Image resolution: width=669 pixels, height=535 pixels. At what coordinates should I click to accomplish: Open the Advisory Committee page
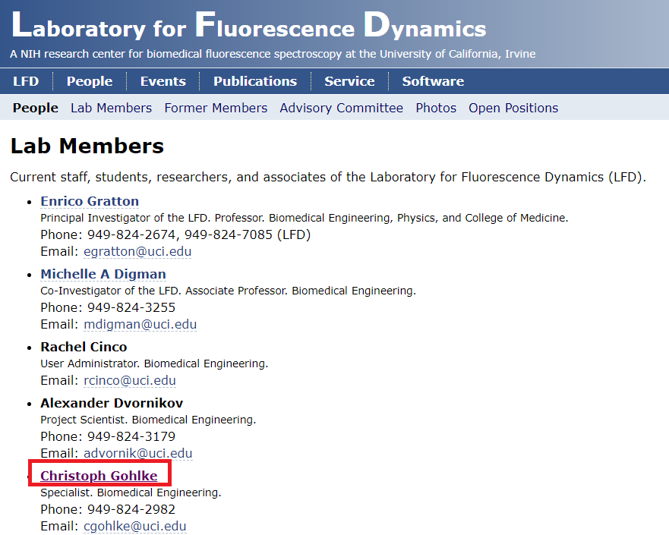point(341,108)
